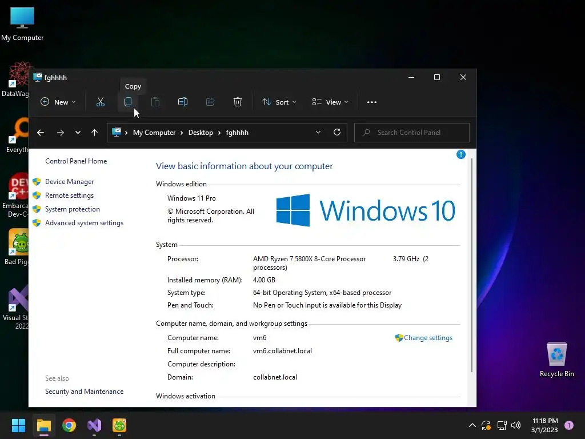Click Change settings link

coord(428,338)
